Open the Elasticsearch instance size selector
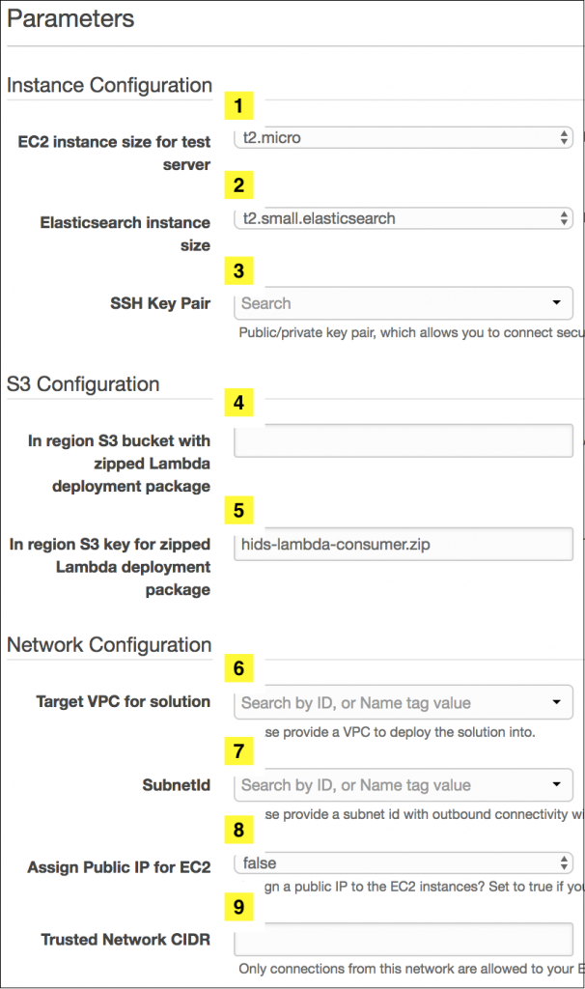Image resolution: width=585 pixels, height=989 pixels. (x=402, y=218)
